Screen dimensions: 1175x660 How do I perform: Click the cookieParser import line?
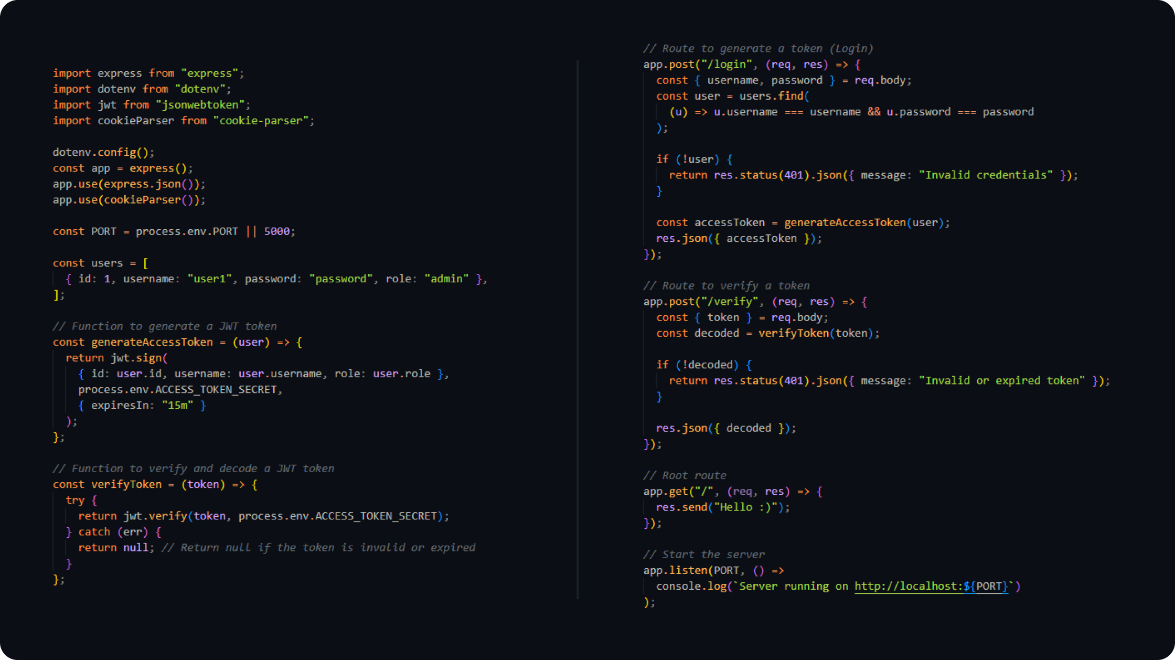(184, 120)
